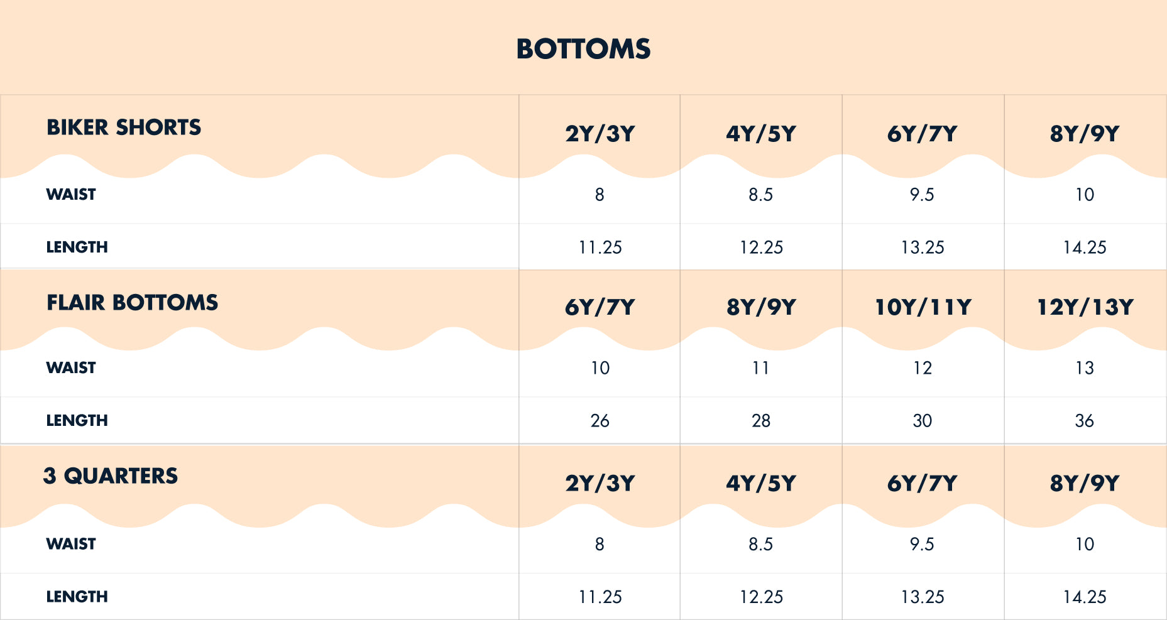Click Biker Shorts waist value 9.5
1167x620 pixels.
(922, 195)
